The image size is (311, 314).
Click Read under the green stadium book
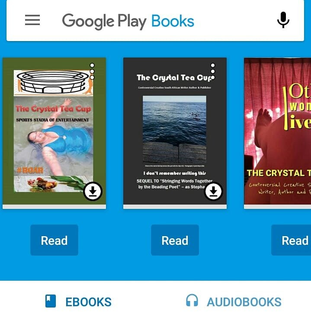tap(54, 240)
